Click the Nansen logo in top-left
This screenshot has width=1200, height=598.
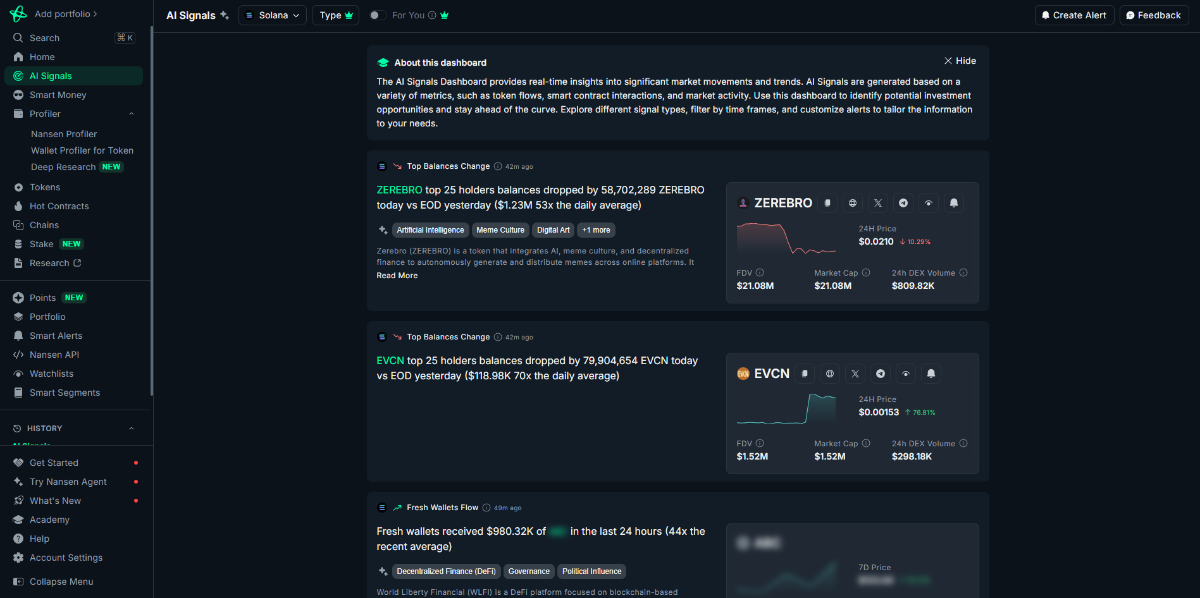[18, 14]
